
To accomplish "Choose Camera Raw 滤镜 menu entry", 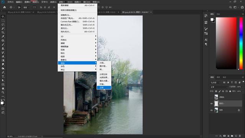I will coord(77,21).
